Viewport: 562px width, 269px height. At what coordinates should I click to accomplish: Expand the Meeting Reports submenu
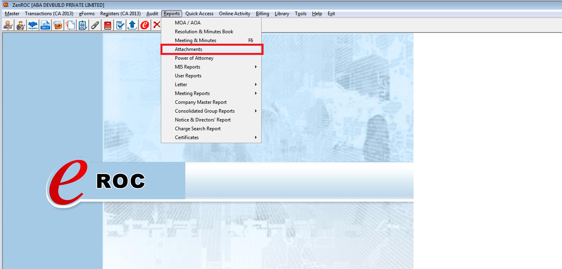pos(211,93)
